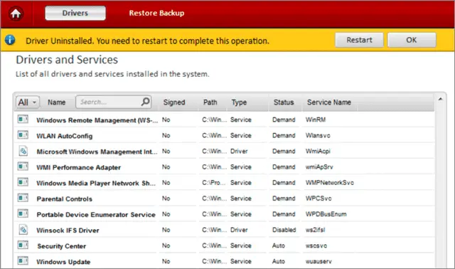Image resolution: width=455 pixels, height=269 pixels.
Task: Click the Restart button
Action: tap(359, 40)
